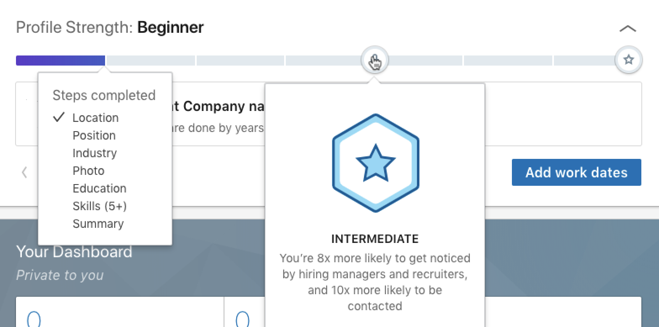Click the Profile Strength Beginner heading
The width and height of the screenshot is (659, 327).
click(x=110, y=28)
